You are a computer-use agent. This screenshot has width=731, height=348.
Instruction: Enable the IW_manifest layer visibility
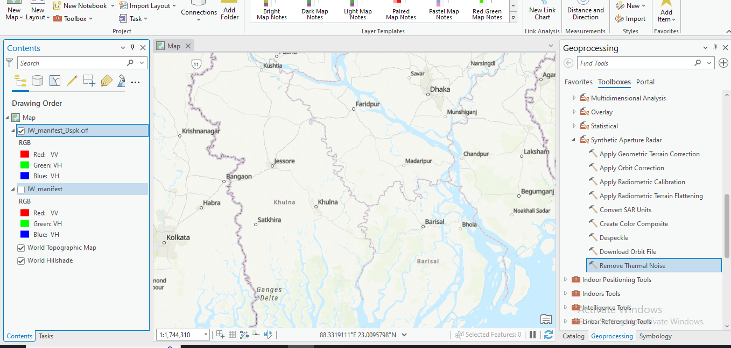click(x=21, y=189)
